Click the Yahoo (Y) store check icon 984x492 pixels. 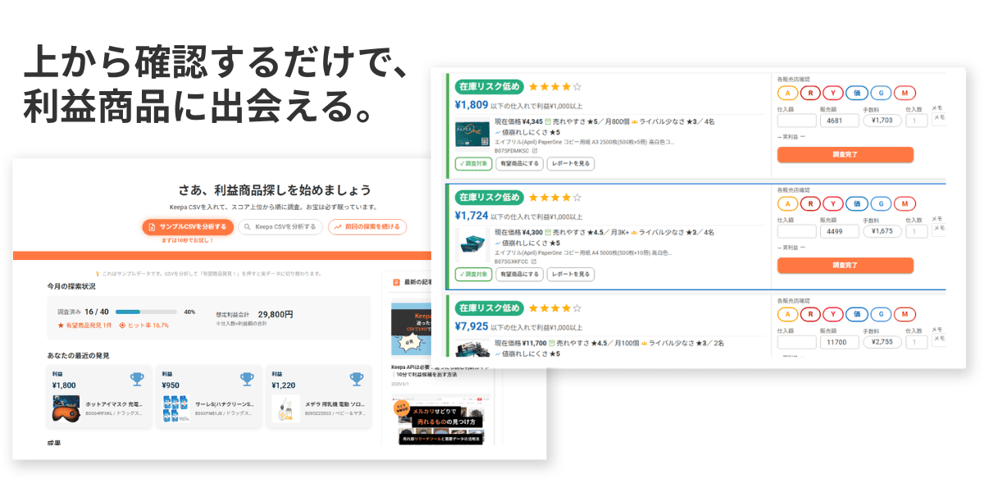833,92
